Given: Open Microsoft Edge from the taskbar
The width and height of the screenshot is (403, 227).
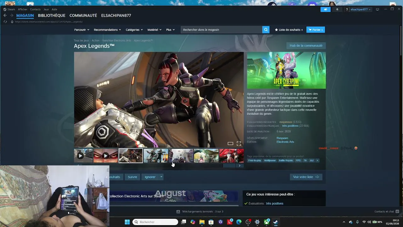Looking at the screenshot, I should (x=239, y=222).
